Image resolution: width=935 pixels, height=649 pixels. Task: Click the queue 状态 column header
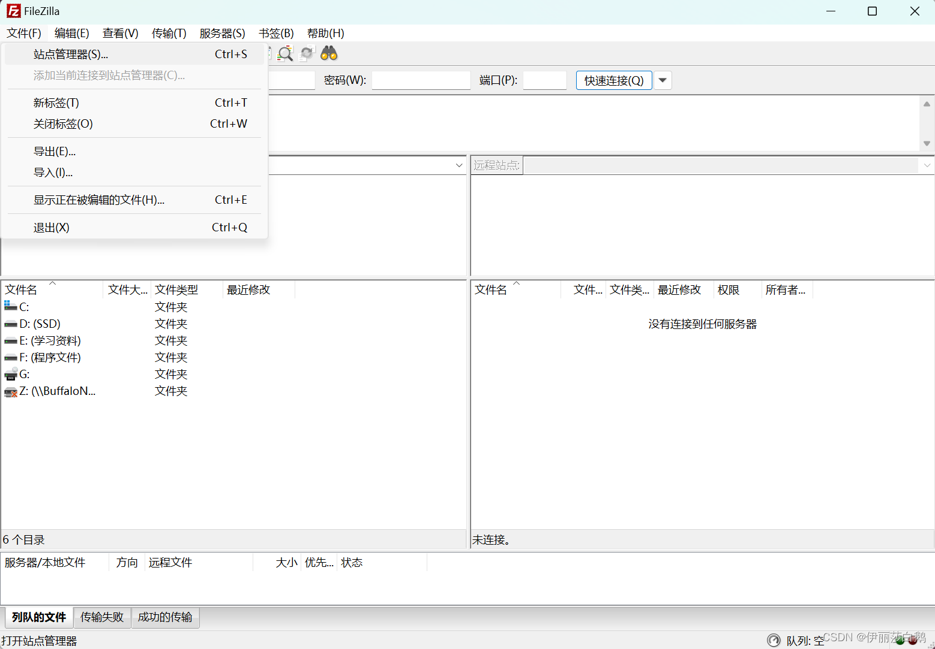(382, 562)
